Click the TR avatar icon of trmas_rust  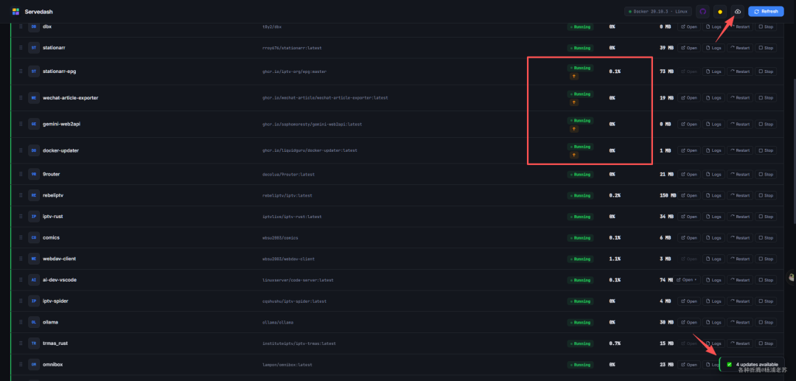34,343
